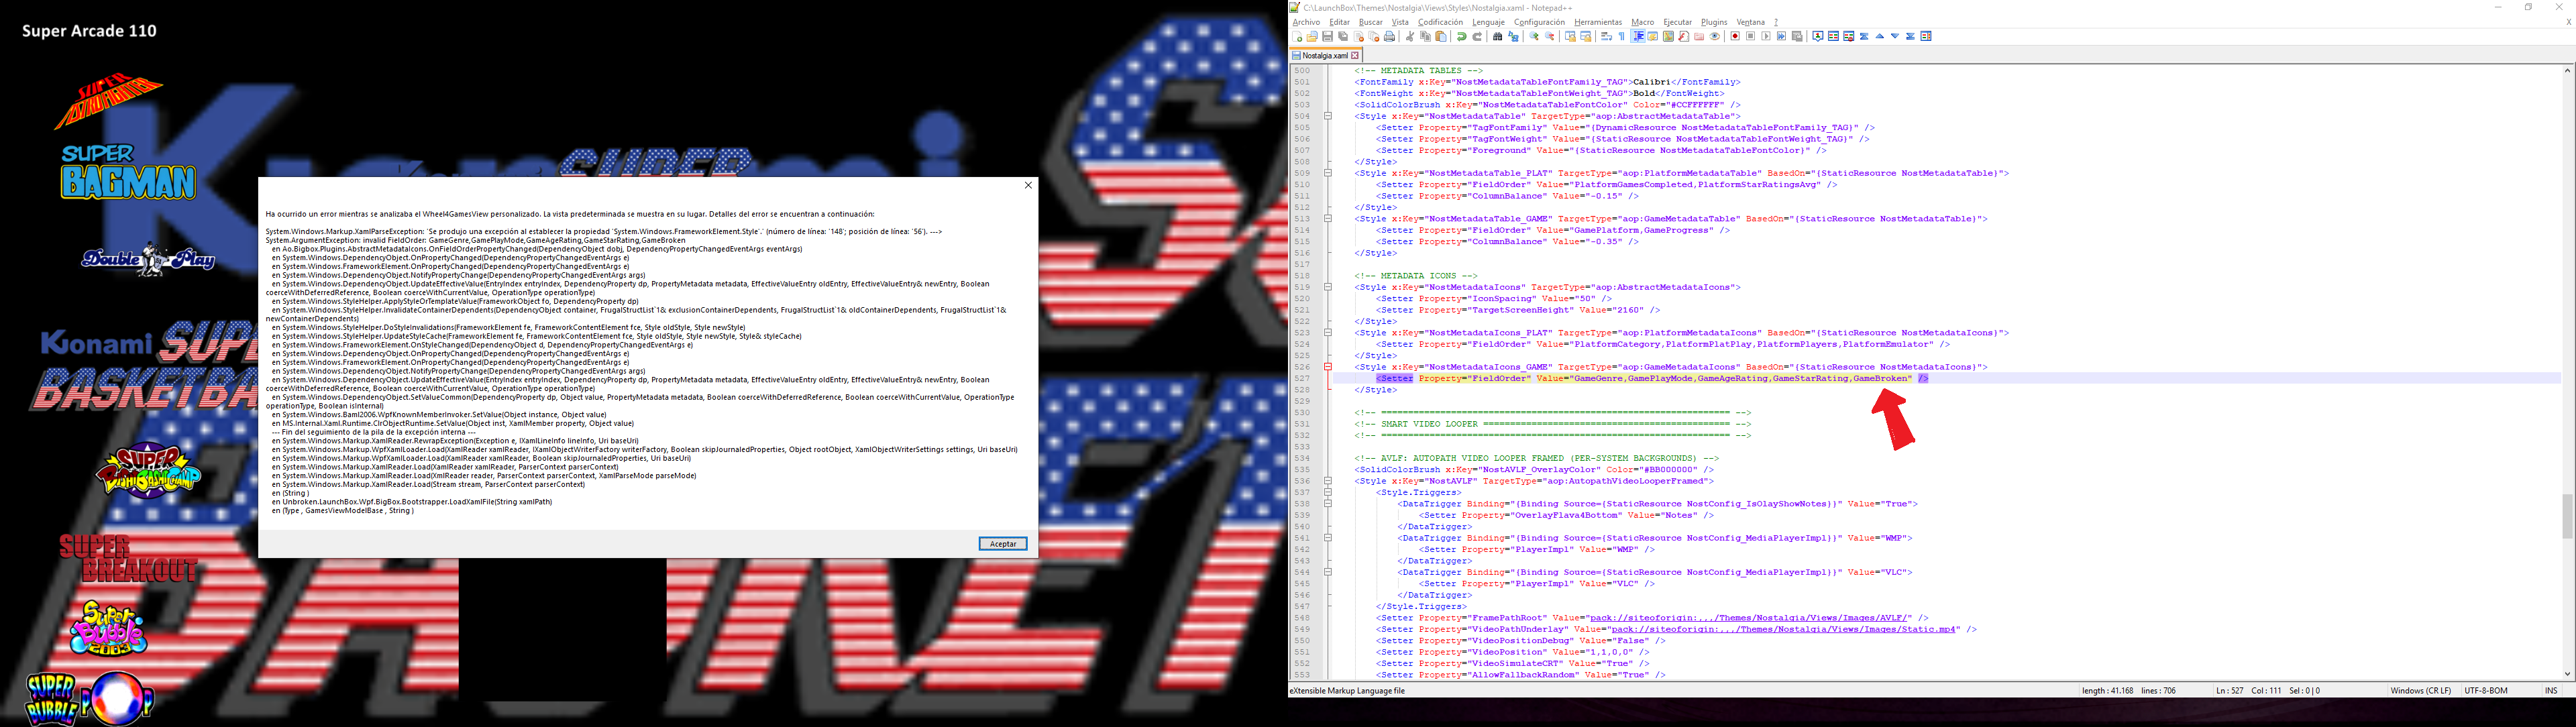Image resolution: width=2576 pixels, height=727 pixels.
Task: Undo with the green arrow icon
Action: (1462, 37)
